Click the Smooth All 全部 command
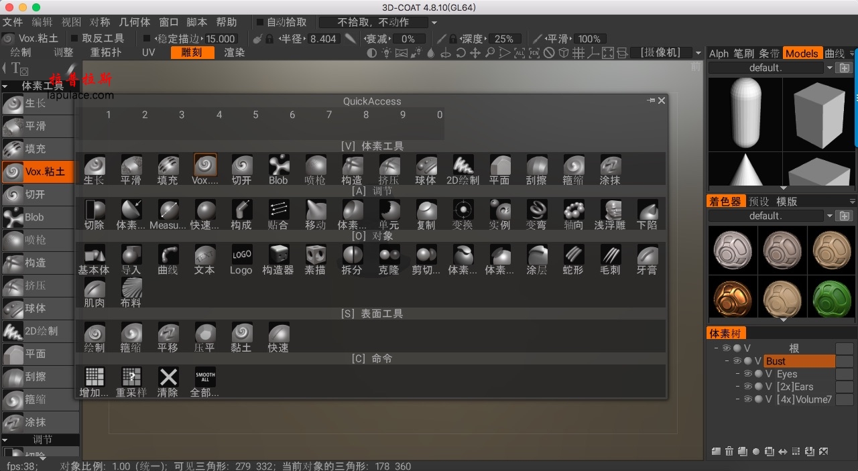 204,382
